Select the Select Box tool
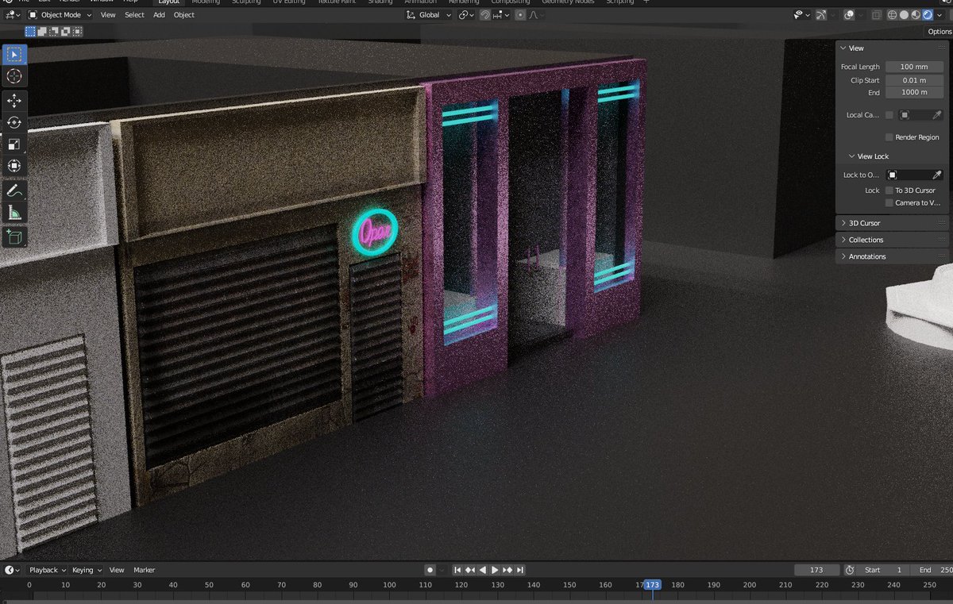This screenshot has width=953, height=604. pos(14,54)
